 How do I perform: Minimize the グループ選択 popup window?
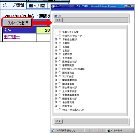point(126,6)
